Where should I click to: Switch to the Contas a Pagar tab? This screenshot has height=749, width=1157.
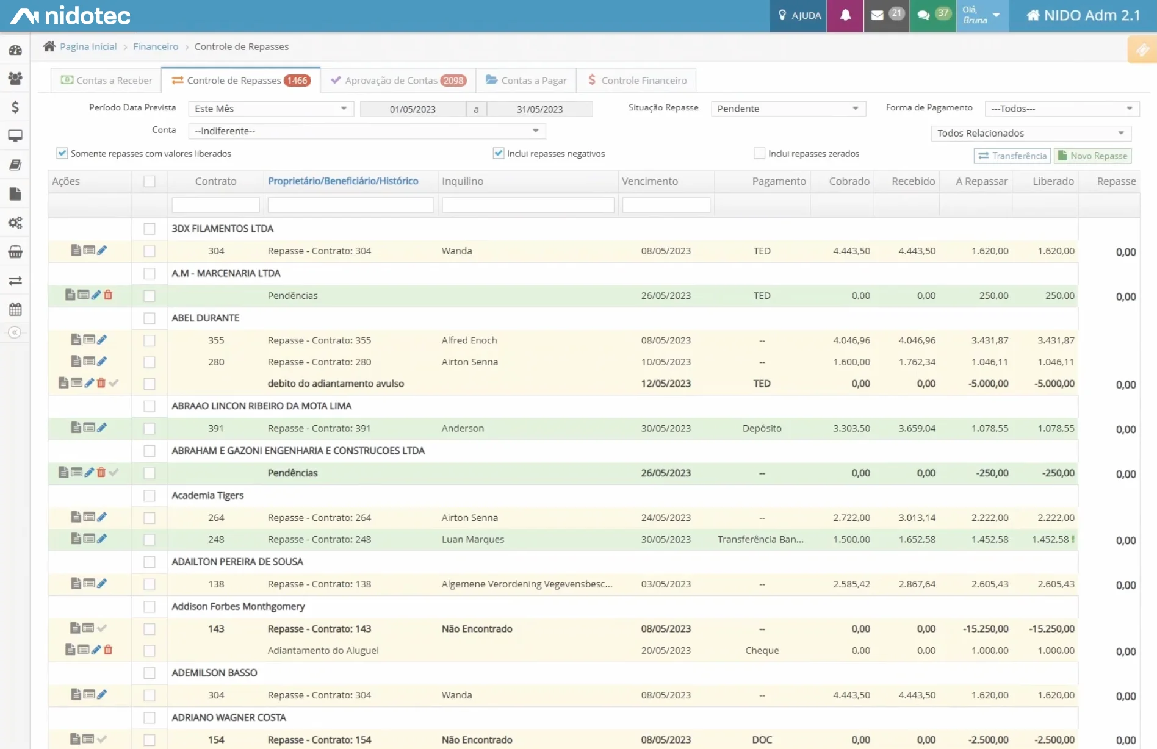coord(526,81)
